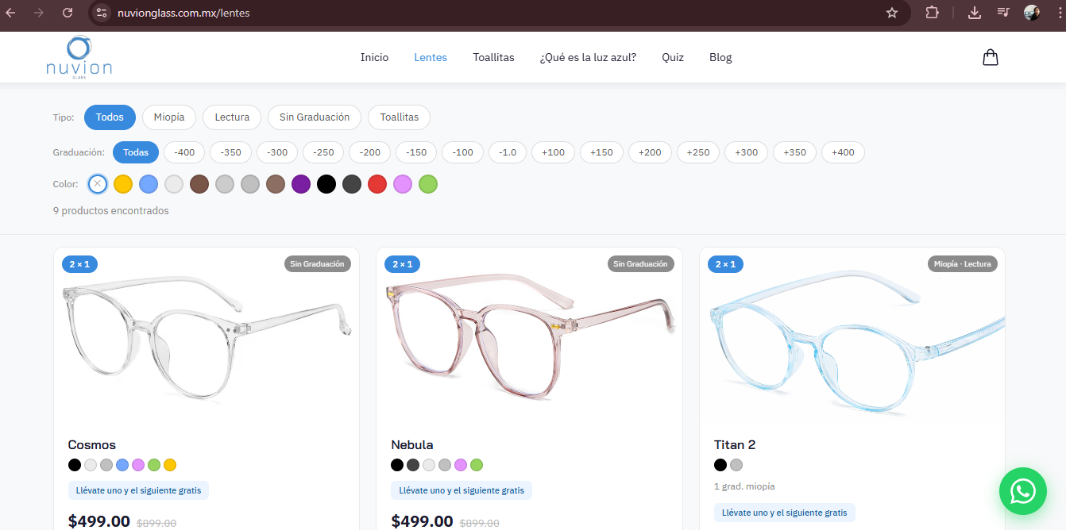Choose graduation +400
1066x530 pixels.
pos(843,152)
